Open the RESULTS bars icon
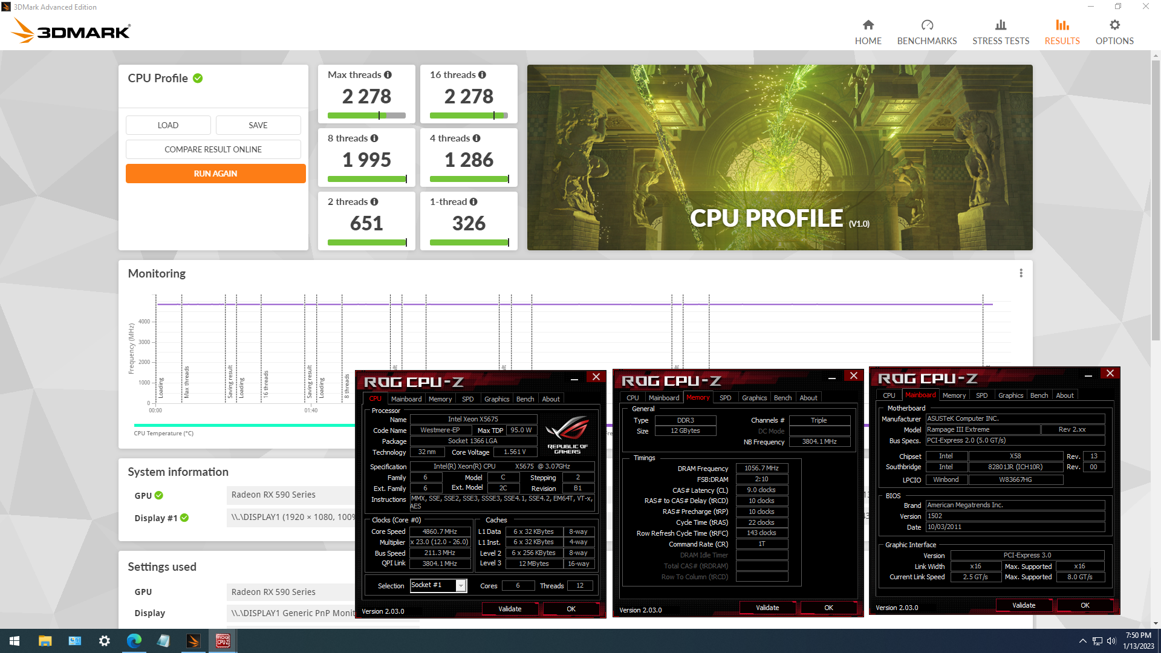The image size is (1161, 653). (x=1062, y=25)
